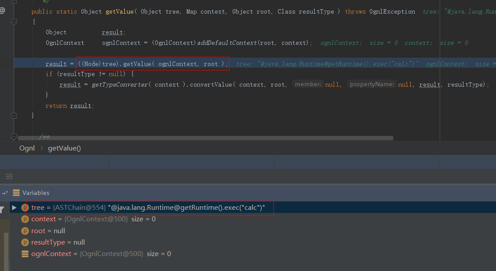Screen dimensions: 496x271
Task: Select the getValue() breadcrumb item
Action: [x=64, y=148]
